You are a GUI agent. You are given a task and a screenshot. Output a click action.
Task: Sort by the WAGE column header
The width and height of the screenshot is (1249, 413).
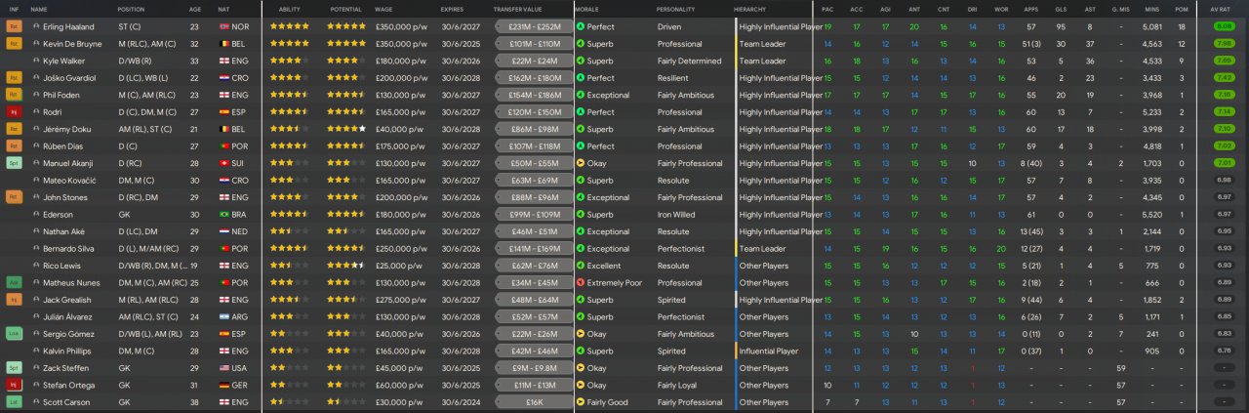(383, 9)
